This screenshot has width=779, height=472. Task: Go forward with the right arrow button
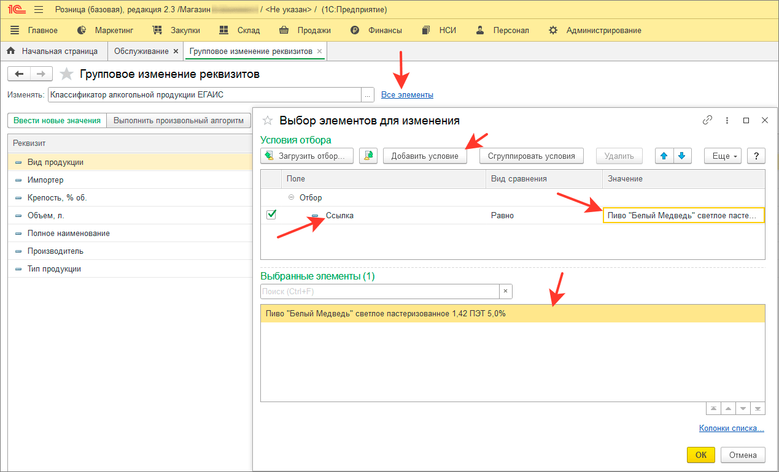[41, 74]
